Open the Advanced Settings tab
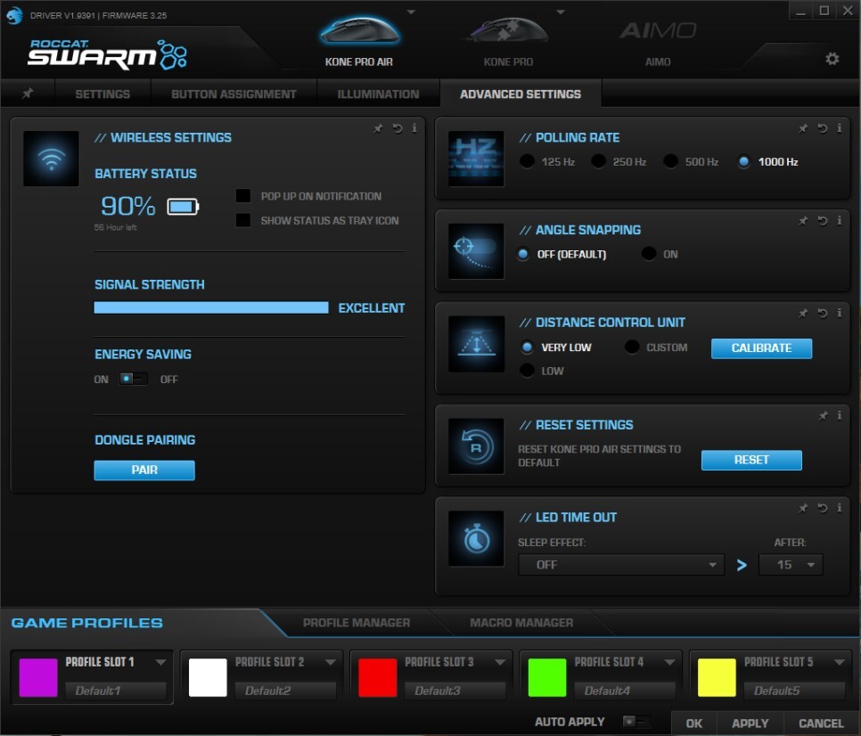This screenshot has width=861, height=736. point(521,94)
